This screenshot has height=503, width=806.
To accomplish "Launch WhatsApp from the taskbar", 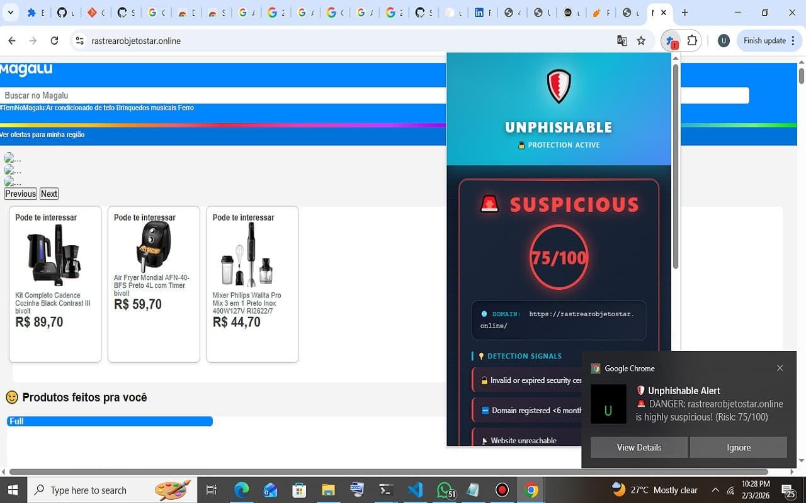I will pos(444,490).
